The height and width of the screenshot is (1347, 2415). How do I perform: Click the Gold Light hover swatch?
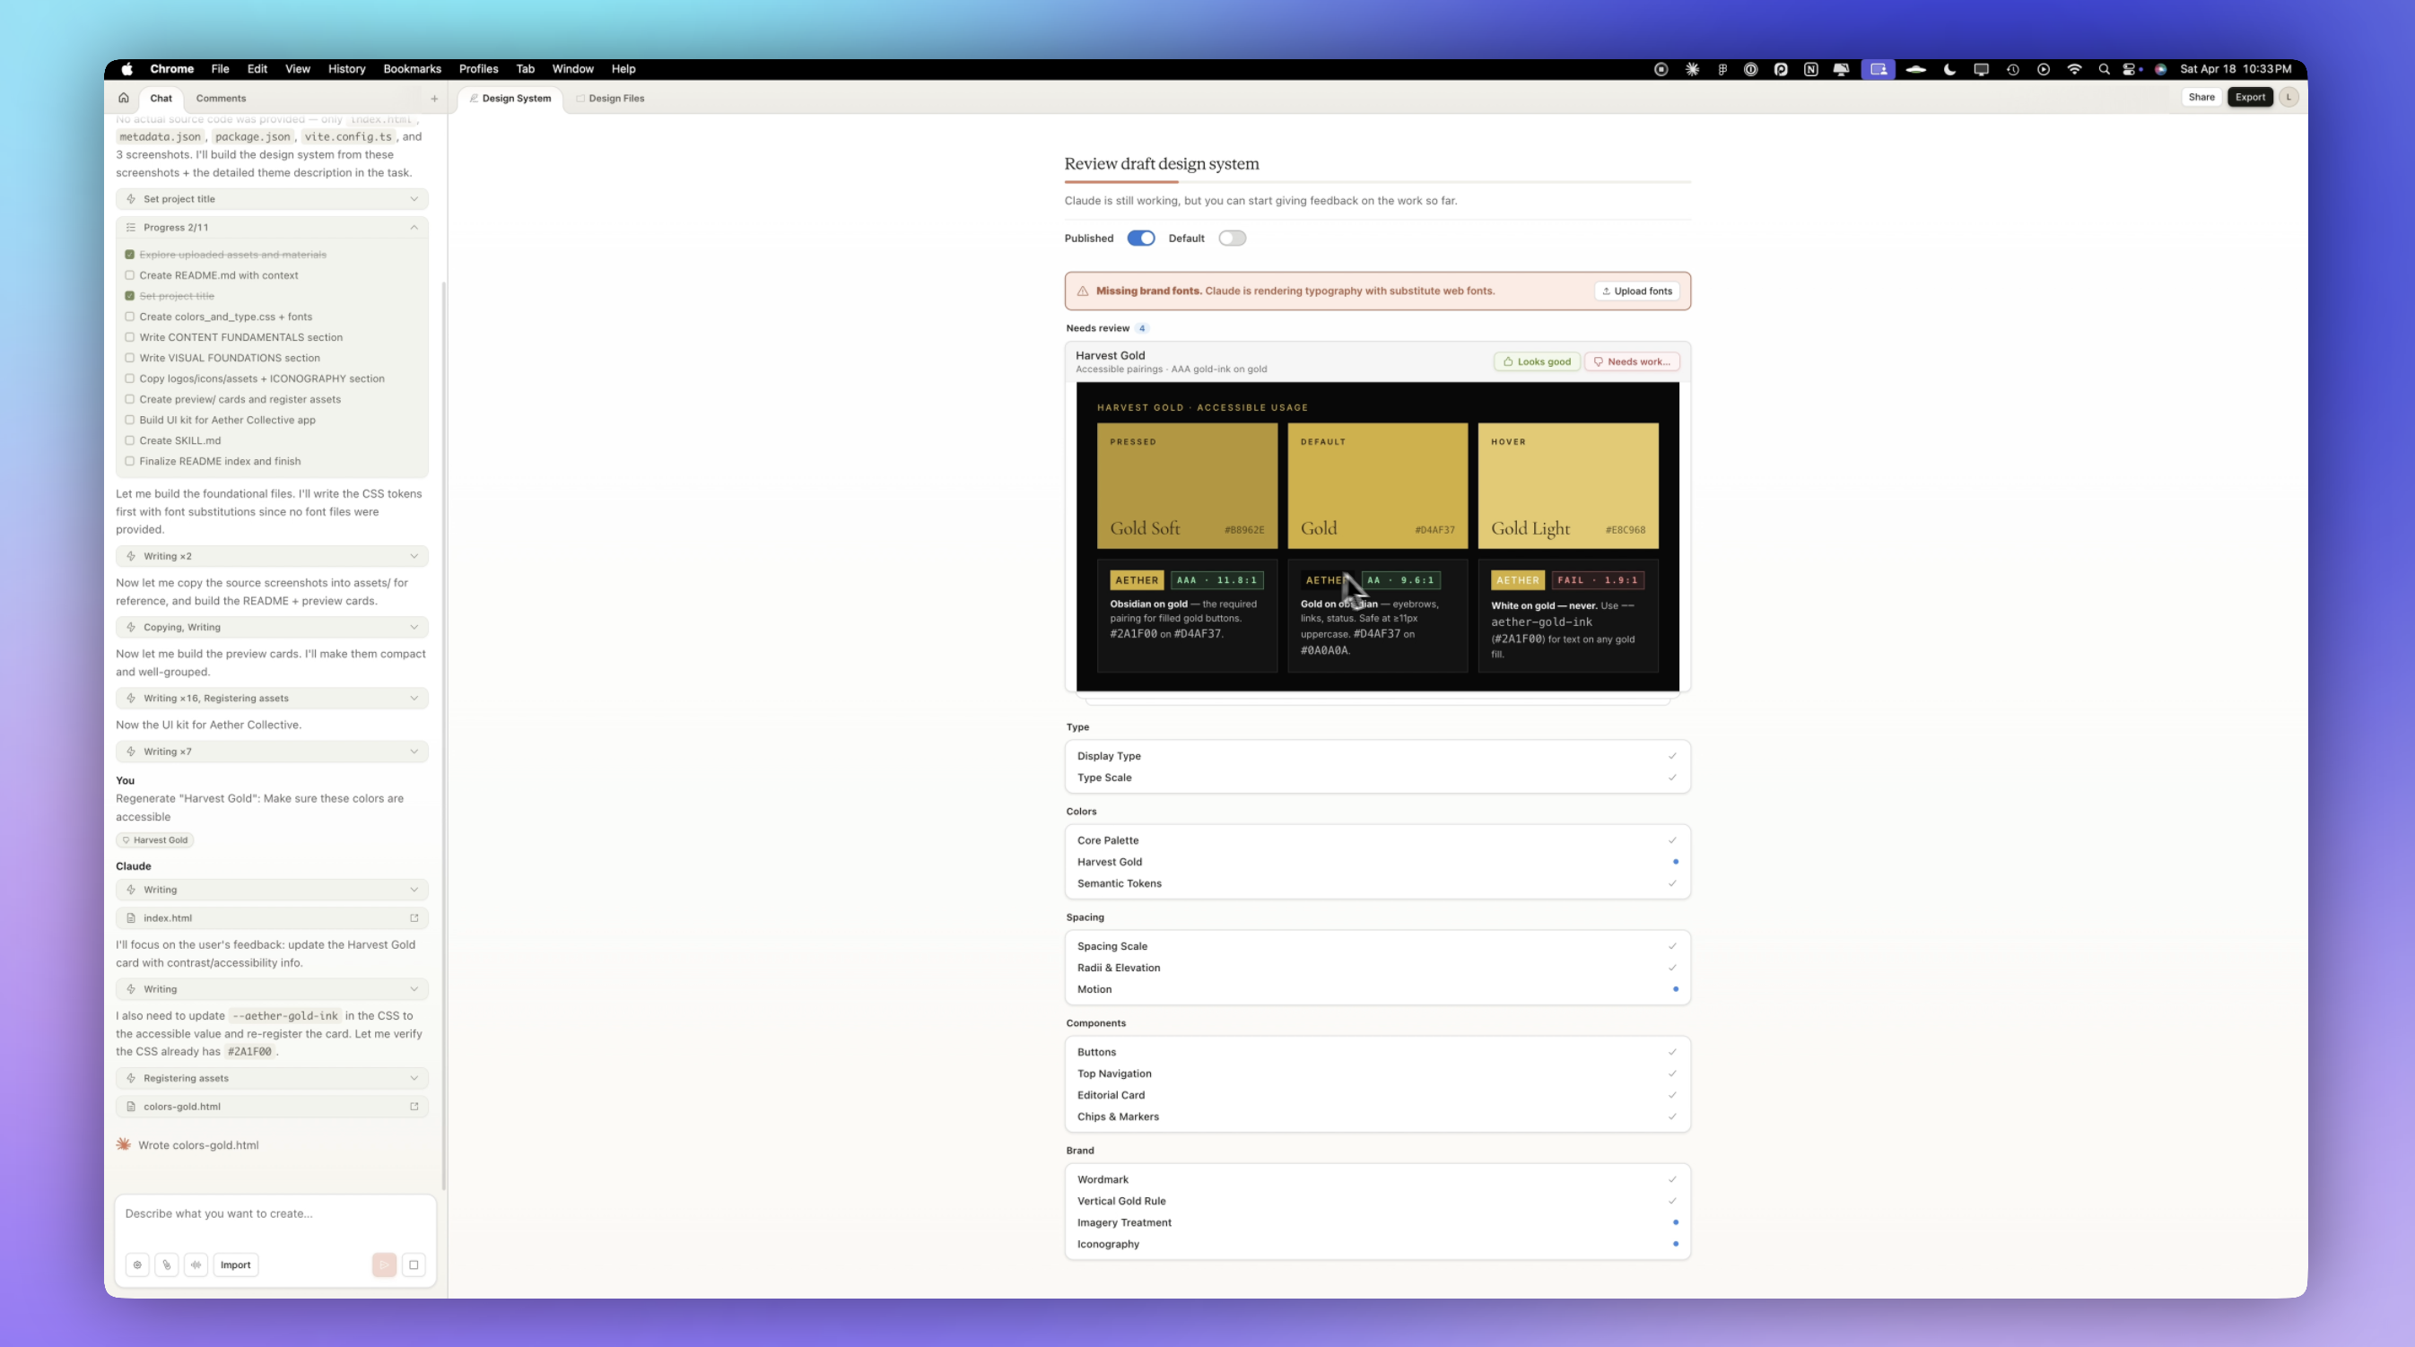(x=1567, y=485)
